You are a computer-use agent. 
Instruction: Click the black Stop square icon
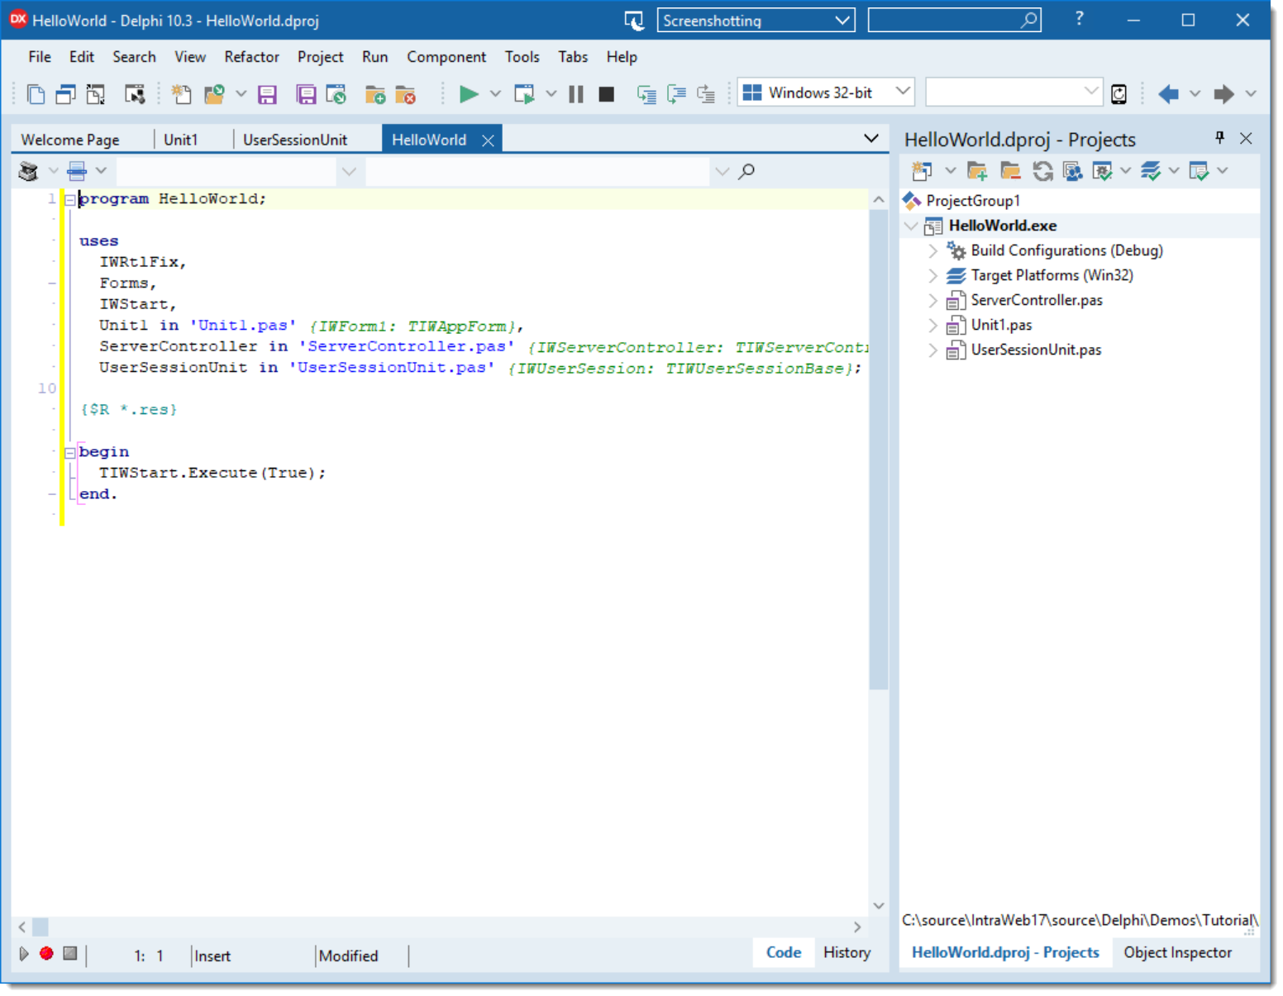pyautogui.click(x=606, y=94)
